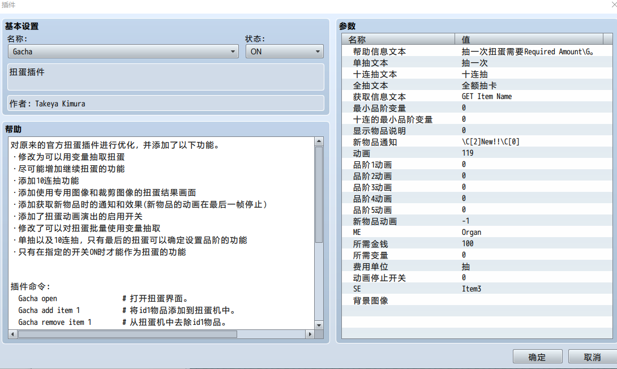This screenshot has width=617, height=369.
Task: Select the 显示物品说明 parameter row
Action: click(x=477, y=131)
